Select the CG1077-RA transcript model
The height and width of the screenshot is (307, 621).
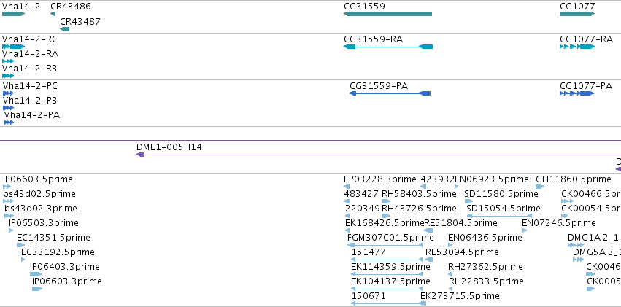[577, 47]
